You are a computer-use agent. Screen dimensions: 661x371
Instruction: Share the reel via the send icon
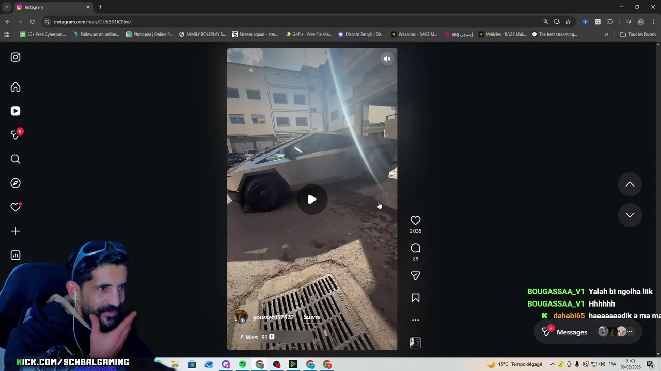pos(415,276)
